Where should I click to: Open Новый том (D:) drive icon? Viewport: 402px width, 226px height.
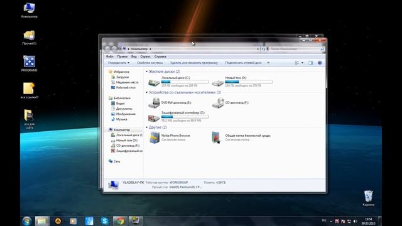click(218, 83)
